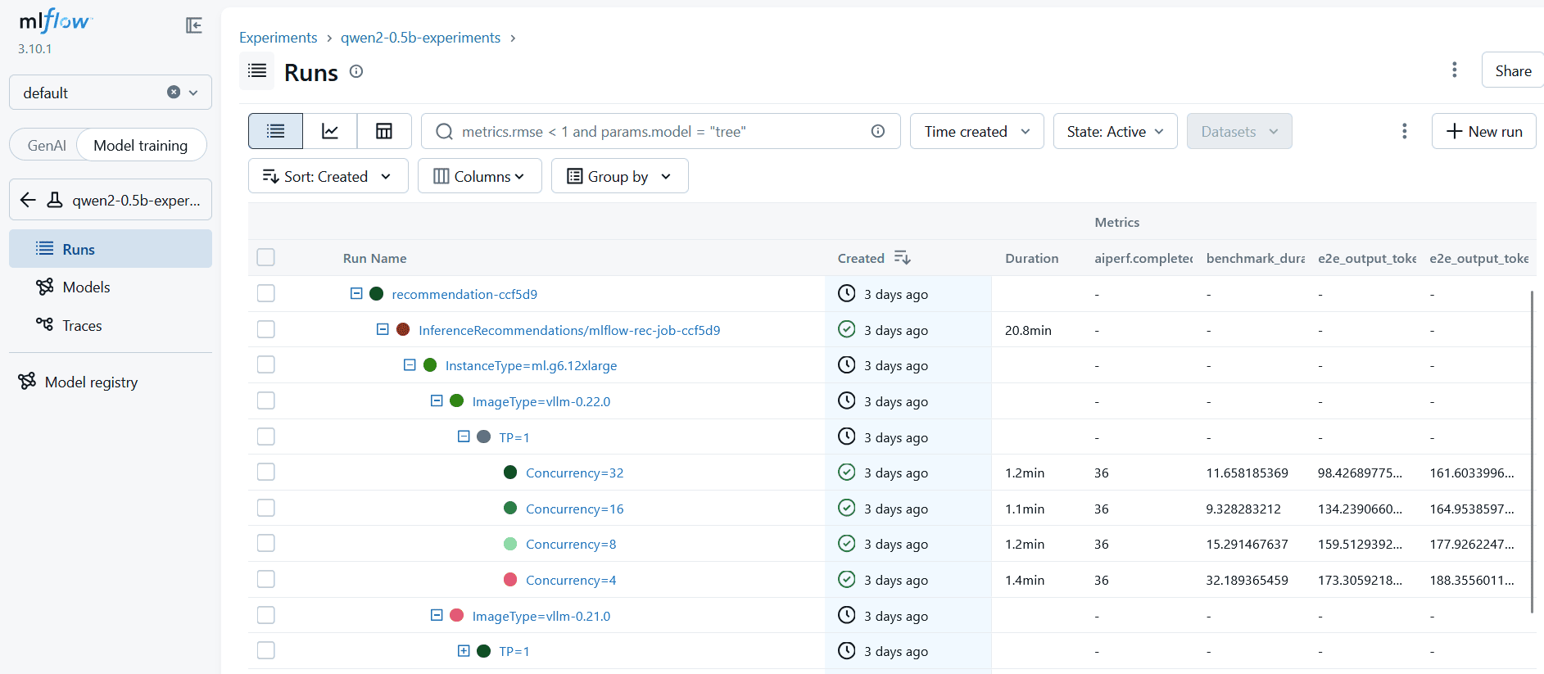Click the finished status icon for Concurrency=16
Screen dimensions: 1544x674
point(847,508)
